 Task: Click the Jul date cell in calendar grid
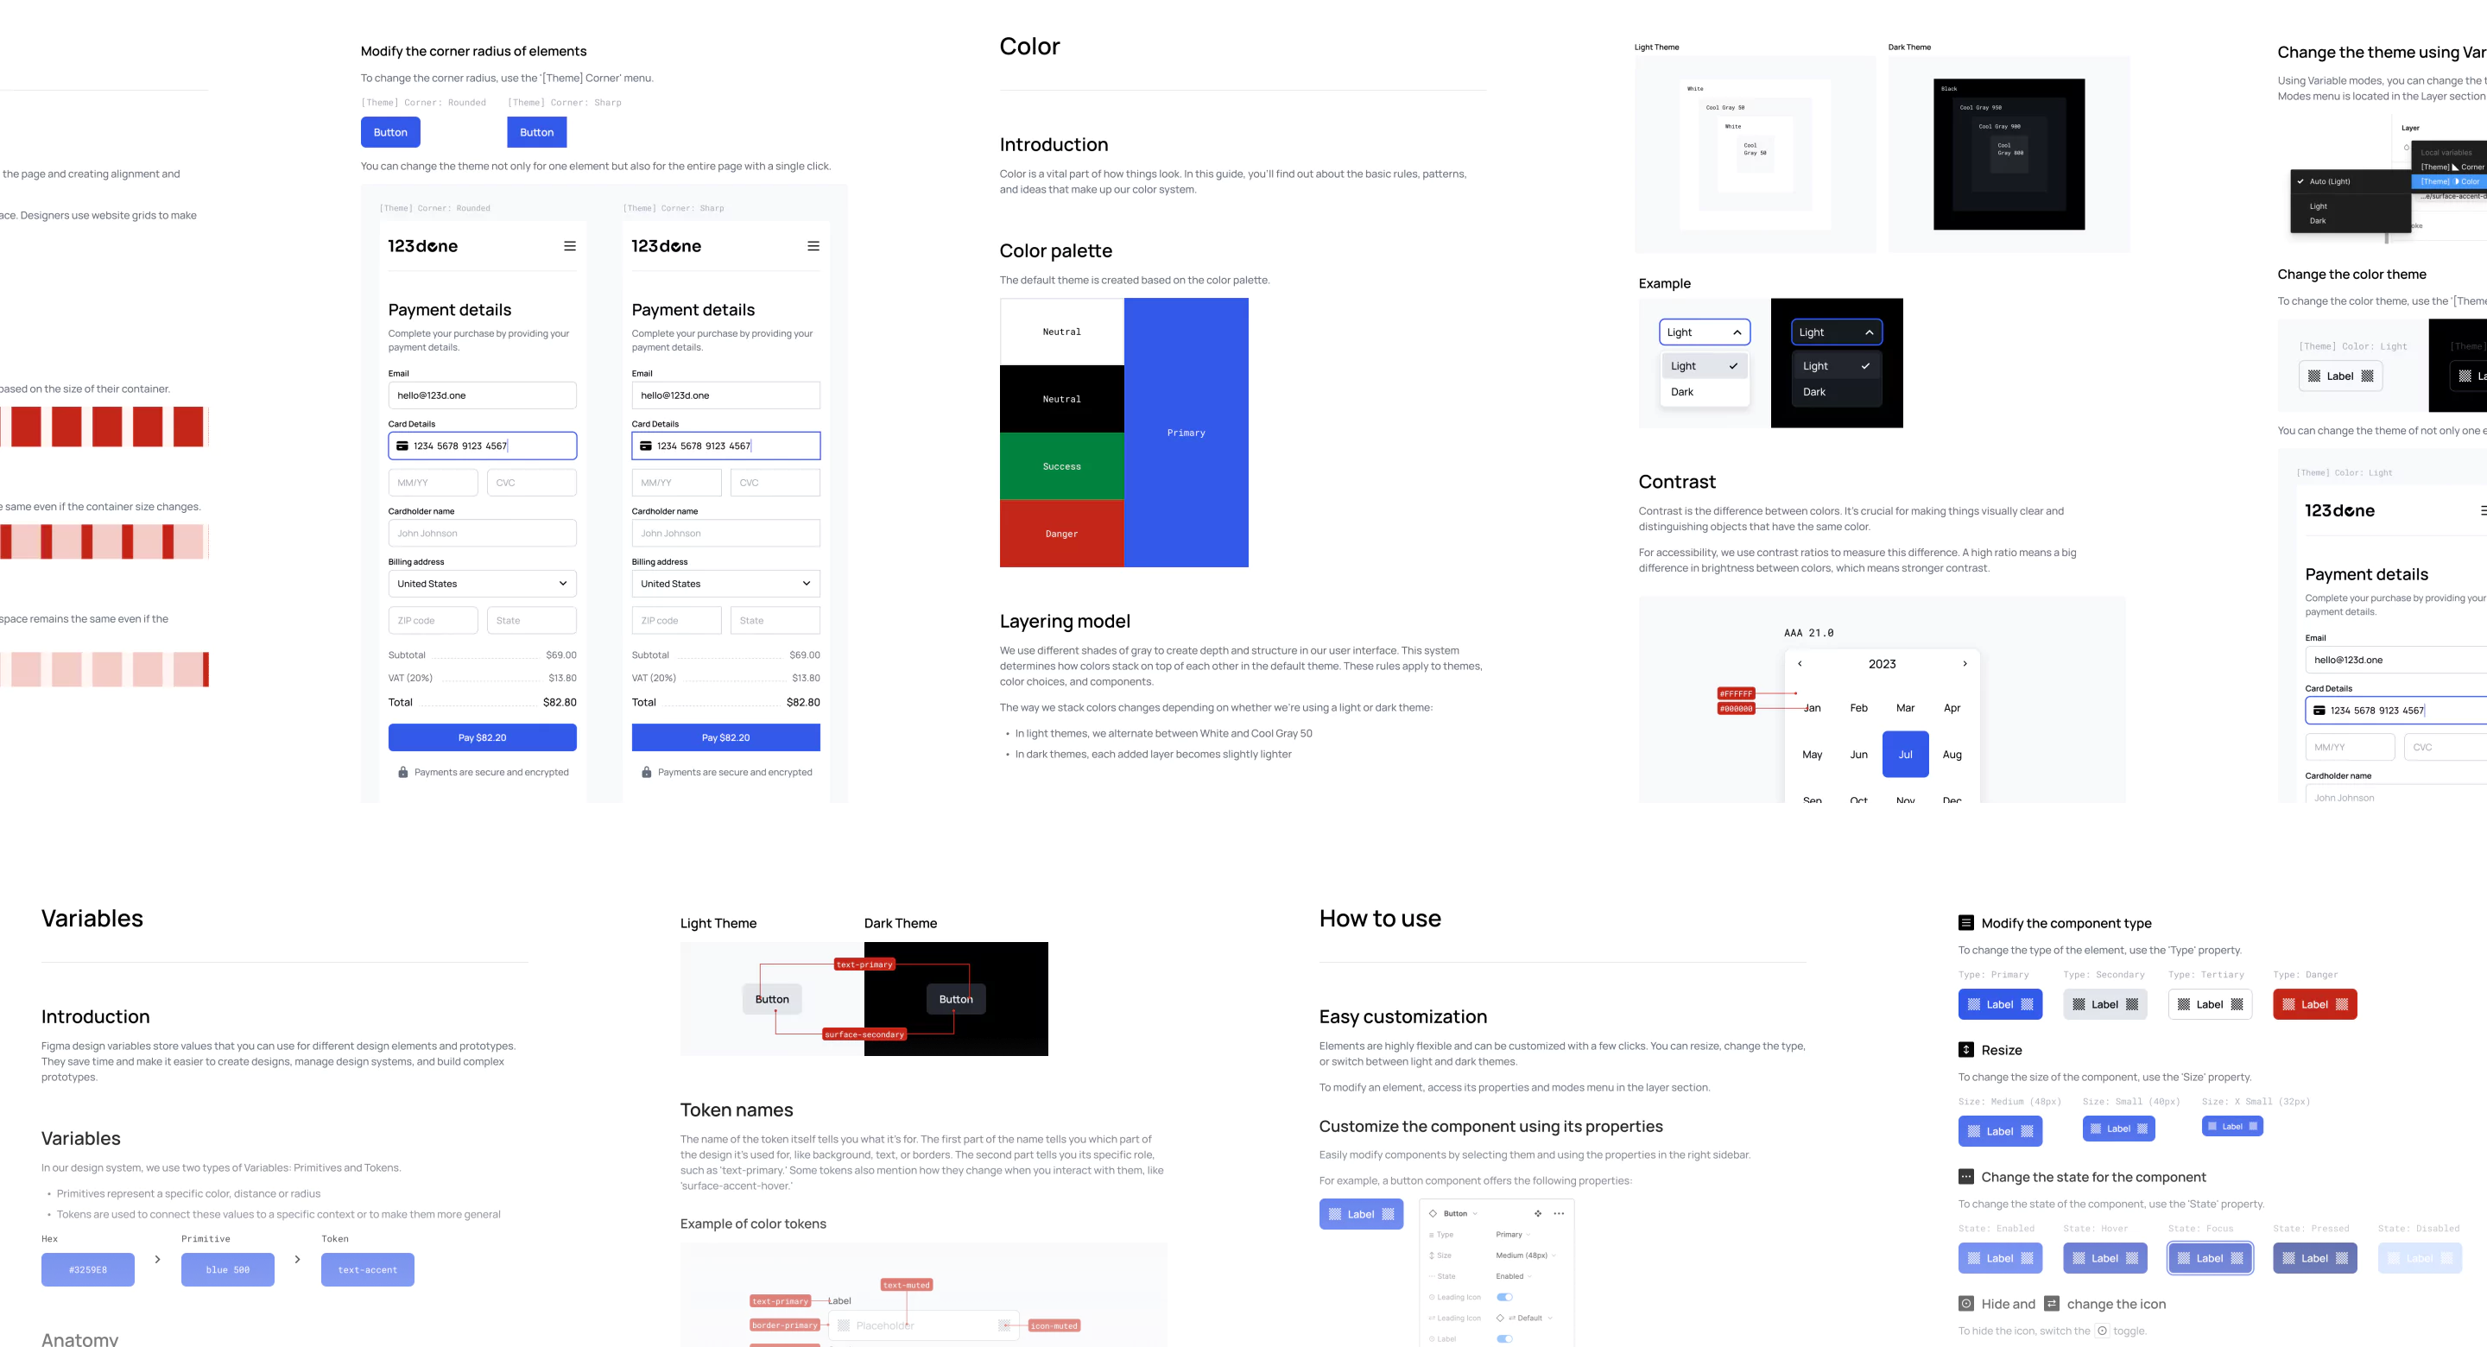pyautogui.click(x=1903, y=755)
